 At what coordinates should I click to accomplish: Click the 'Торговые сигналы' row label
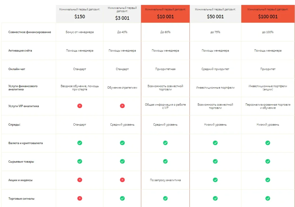click(22, 199)
